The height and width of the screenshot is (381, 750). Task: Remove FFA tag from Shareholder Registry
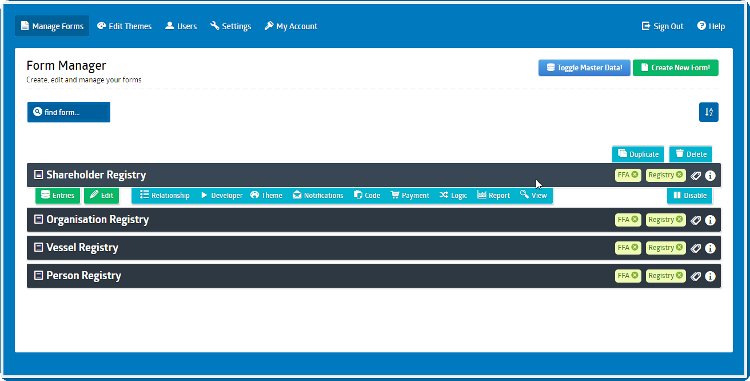[x=635, y=175]
